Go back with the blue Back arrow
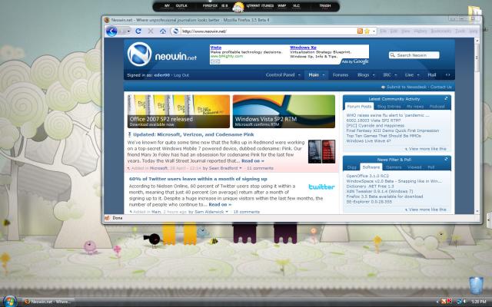 click(x=111, y=31)
